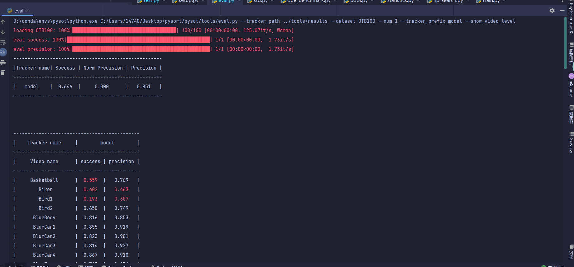Click Biker success value 0.402

(x=90, y=190)
